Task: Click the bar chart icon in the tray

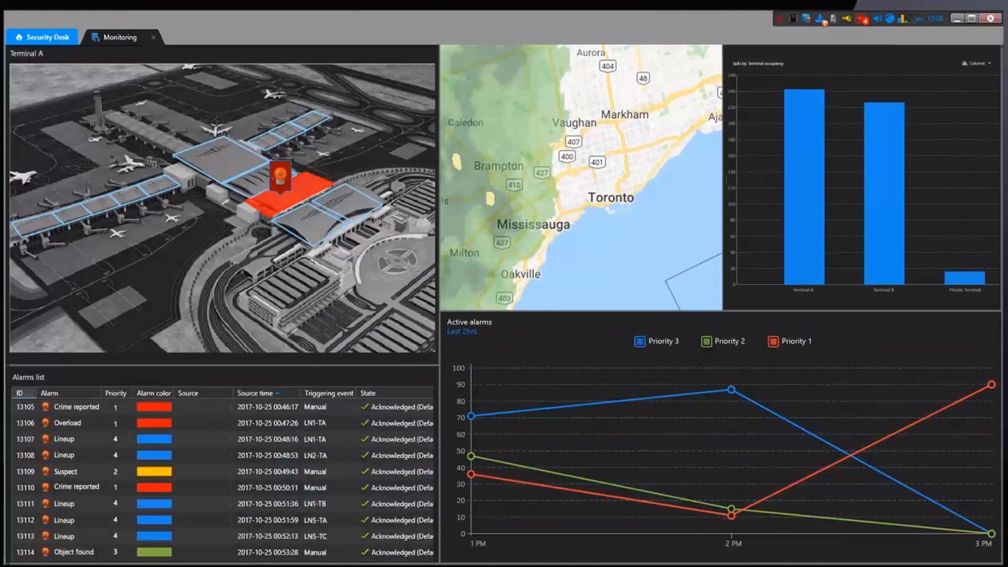Action: [903, 18]
